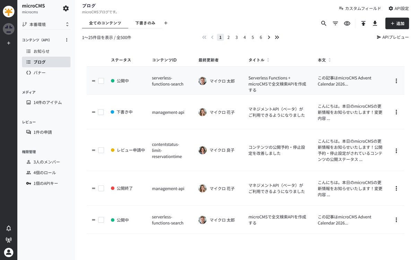Open the broadcast antenna icon
Viewport: 416px width, 260px height.
click(9, 240)
